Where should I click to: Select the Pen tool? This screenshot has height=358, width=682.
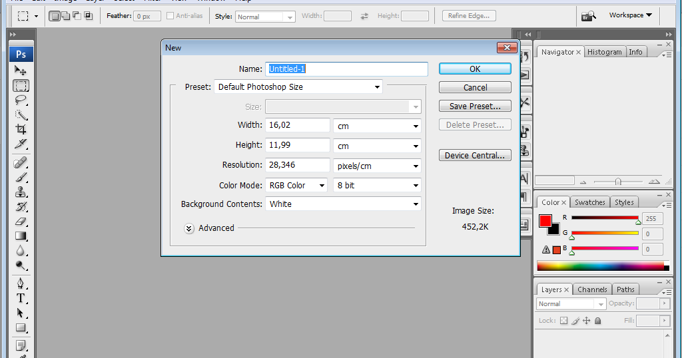[21, 283]
